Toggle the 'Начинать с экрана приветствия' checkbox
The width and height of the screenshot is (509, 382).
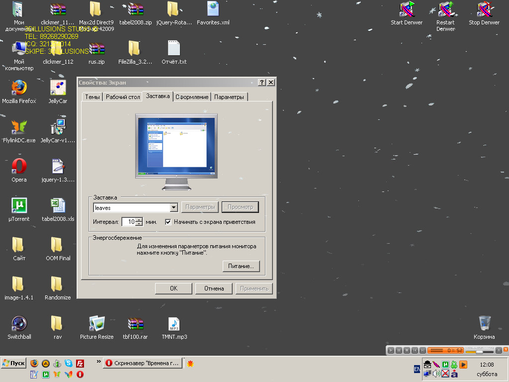tap(168, 222)
